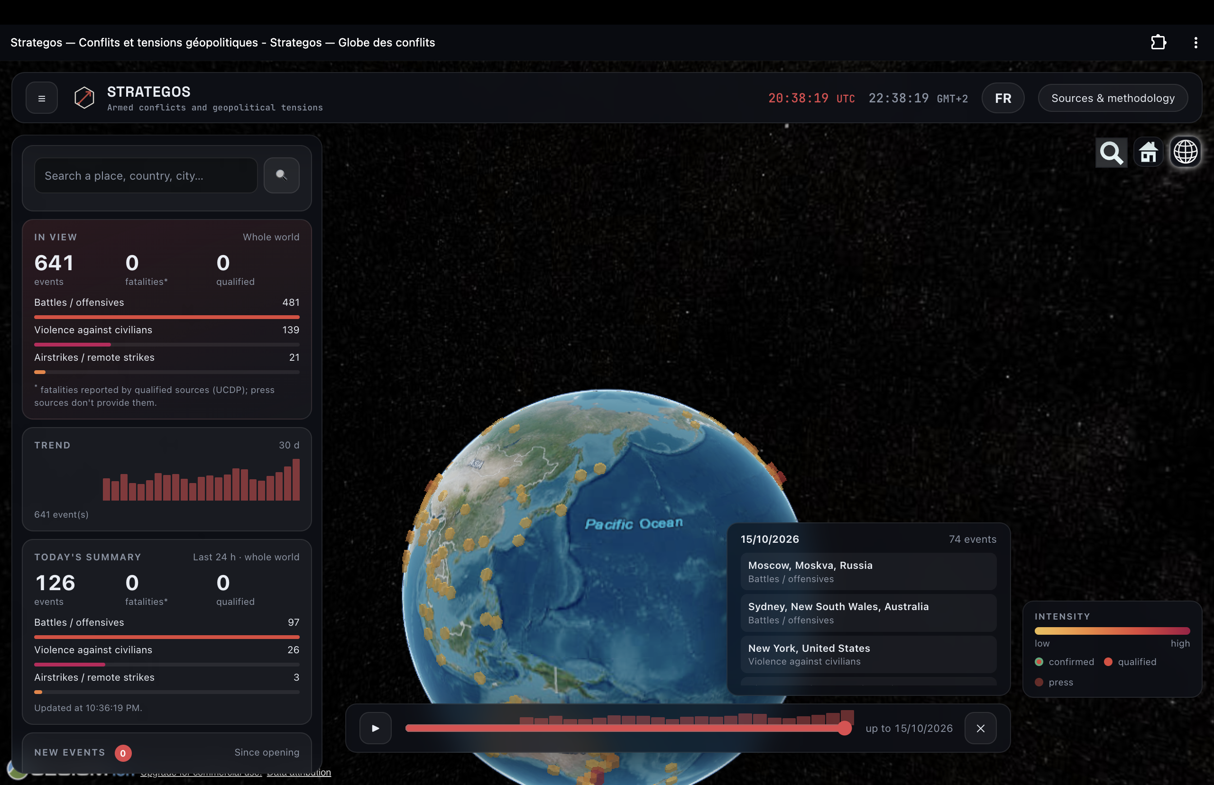The height and width of the screenshot is (785, 1214).
Task: Close the timeline filter with X
Action: coord(981,728)
